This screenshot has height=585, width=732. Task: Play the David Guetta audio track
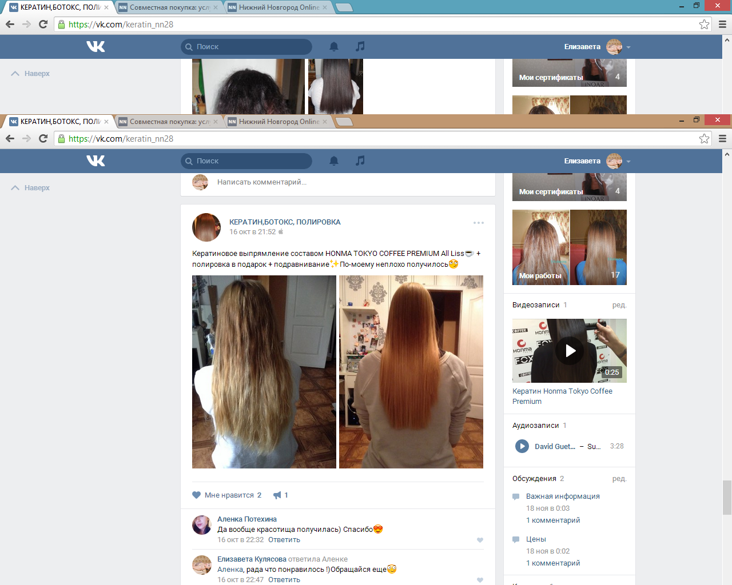point(522,446)
